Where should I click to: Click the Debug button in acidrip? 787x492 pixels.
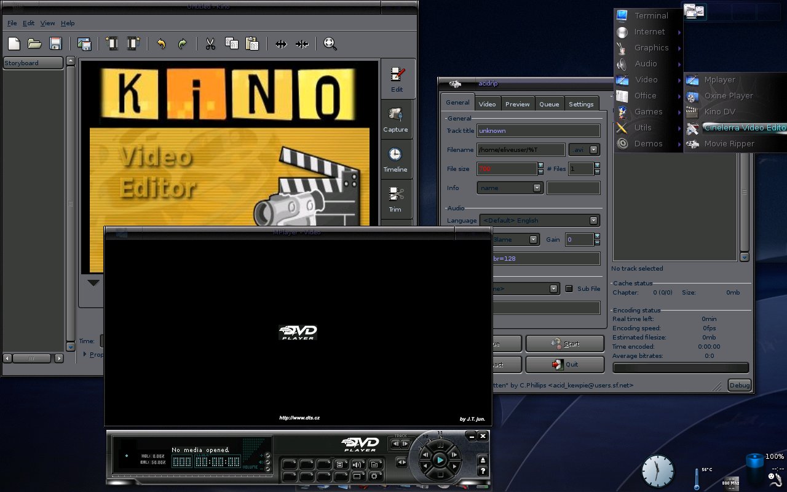(739, 385)
